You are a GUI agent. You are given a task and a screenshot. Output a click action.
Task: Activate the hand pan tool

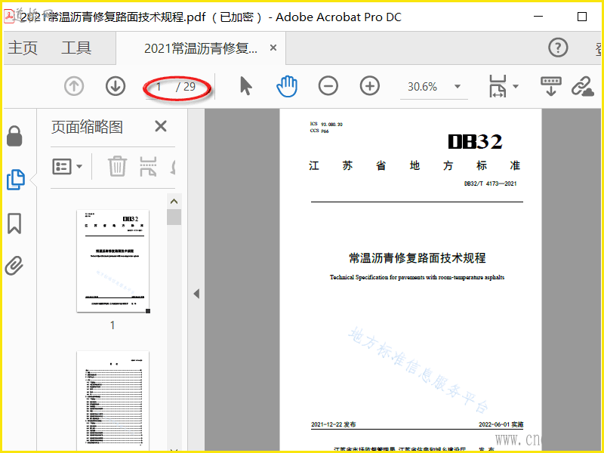click(287, 86)
